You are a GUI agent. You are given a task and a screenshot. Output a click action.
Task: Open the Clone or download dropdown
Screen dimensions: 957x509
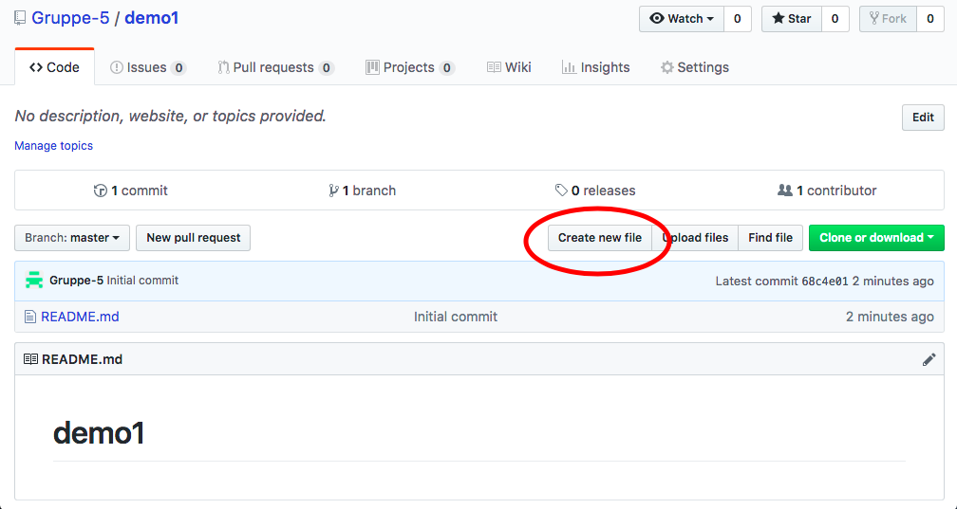point(876,238)
